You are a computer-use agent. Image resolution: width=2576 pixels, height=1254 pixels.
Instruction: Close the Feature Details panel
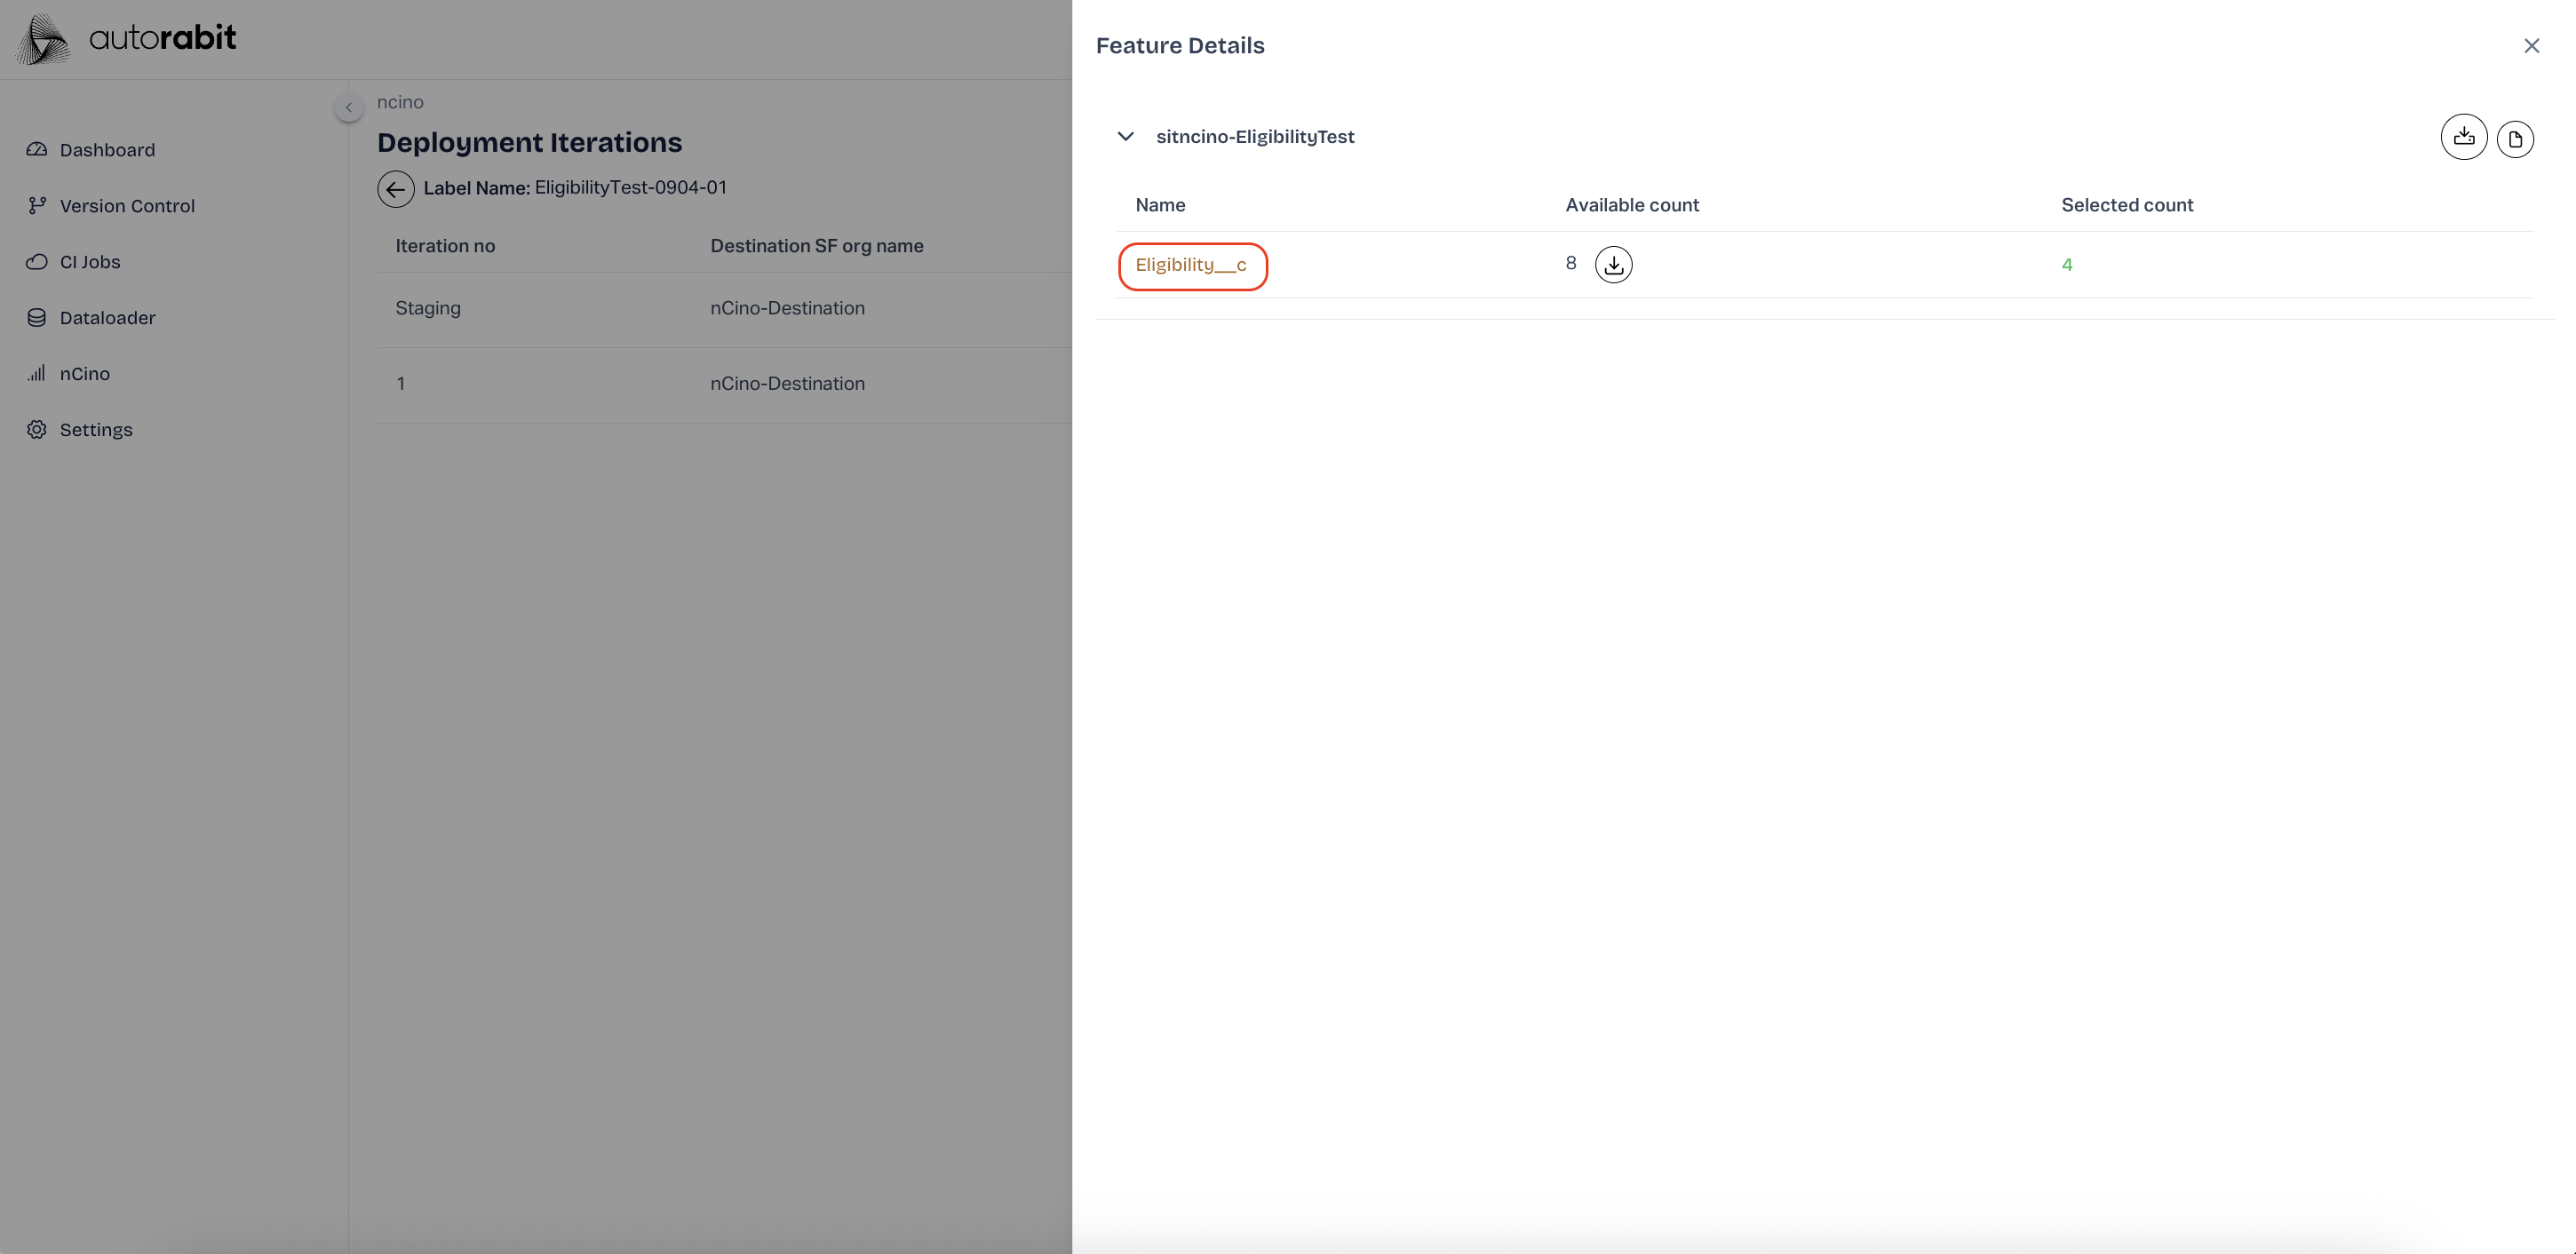2531,46
